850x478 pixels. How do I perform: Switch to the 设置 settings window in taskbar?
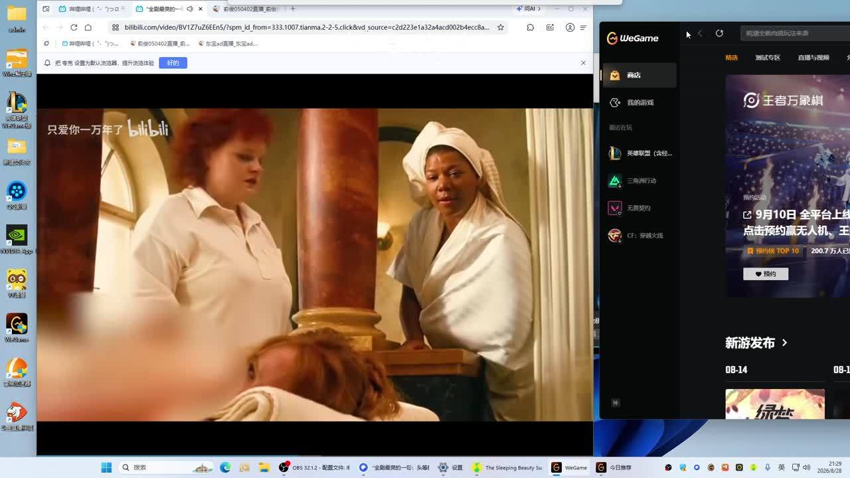[450, 467]
